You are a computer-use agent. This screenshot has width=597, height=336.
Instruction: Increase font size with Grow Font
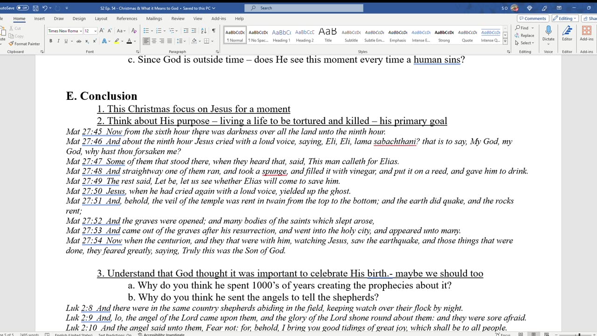[x=102, y=31]
